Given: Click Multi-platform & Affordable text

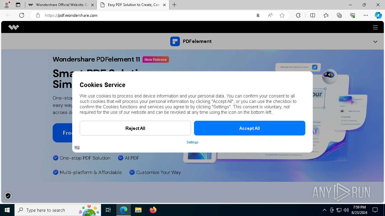Looking at the screenshot, I should tap(91, 172).
